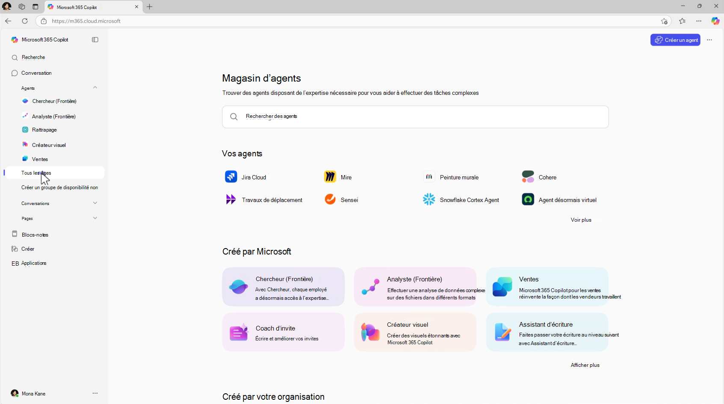The image size is (724, 404).
Task: Open the Chercheur (Frontière) card
Action: coord(283,287)
